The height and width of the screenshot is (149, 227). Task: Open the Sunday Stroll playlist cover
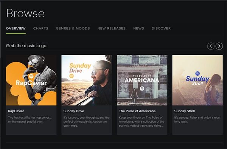tap(197, 80)
